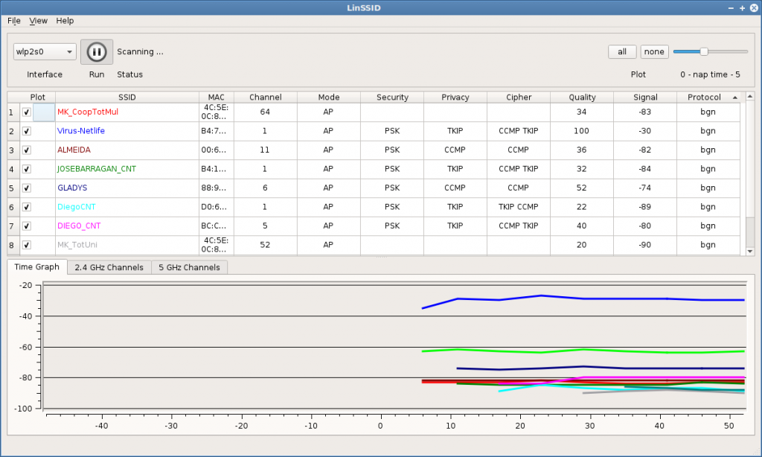Click row header number 1

(x=13, y=112)
